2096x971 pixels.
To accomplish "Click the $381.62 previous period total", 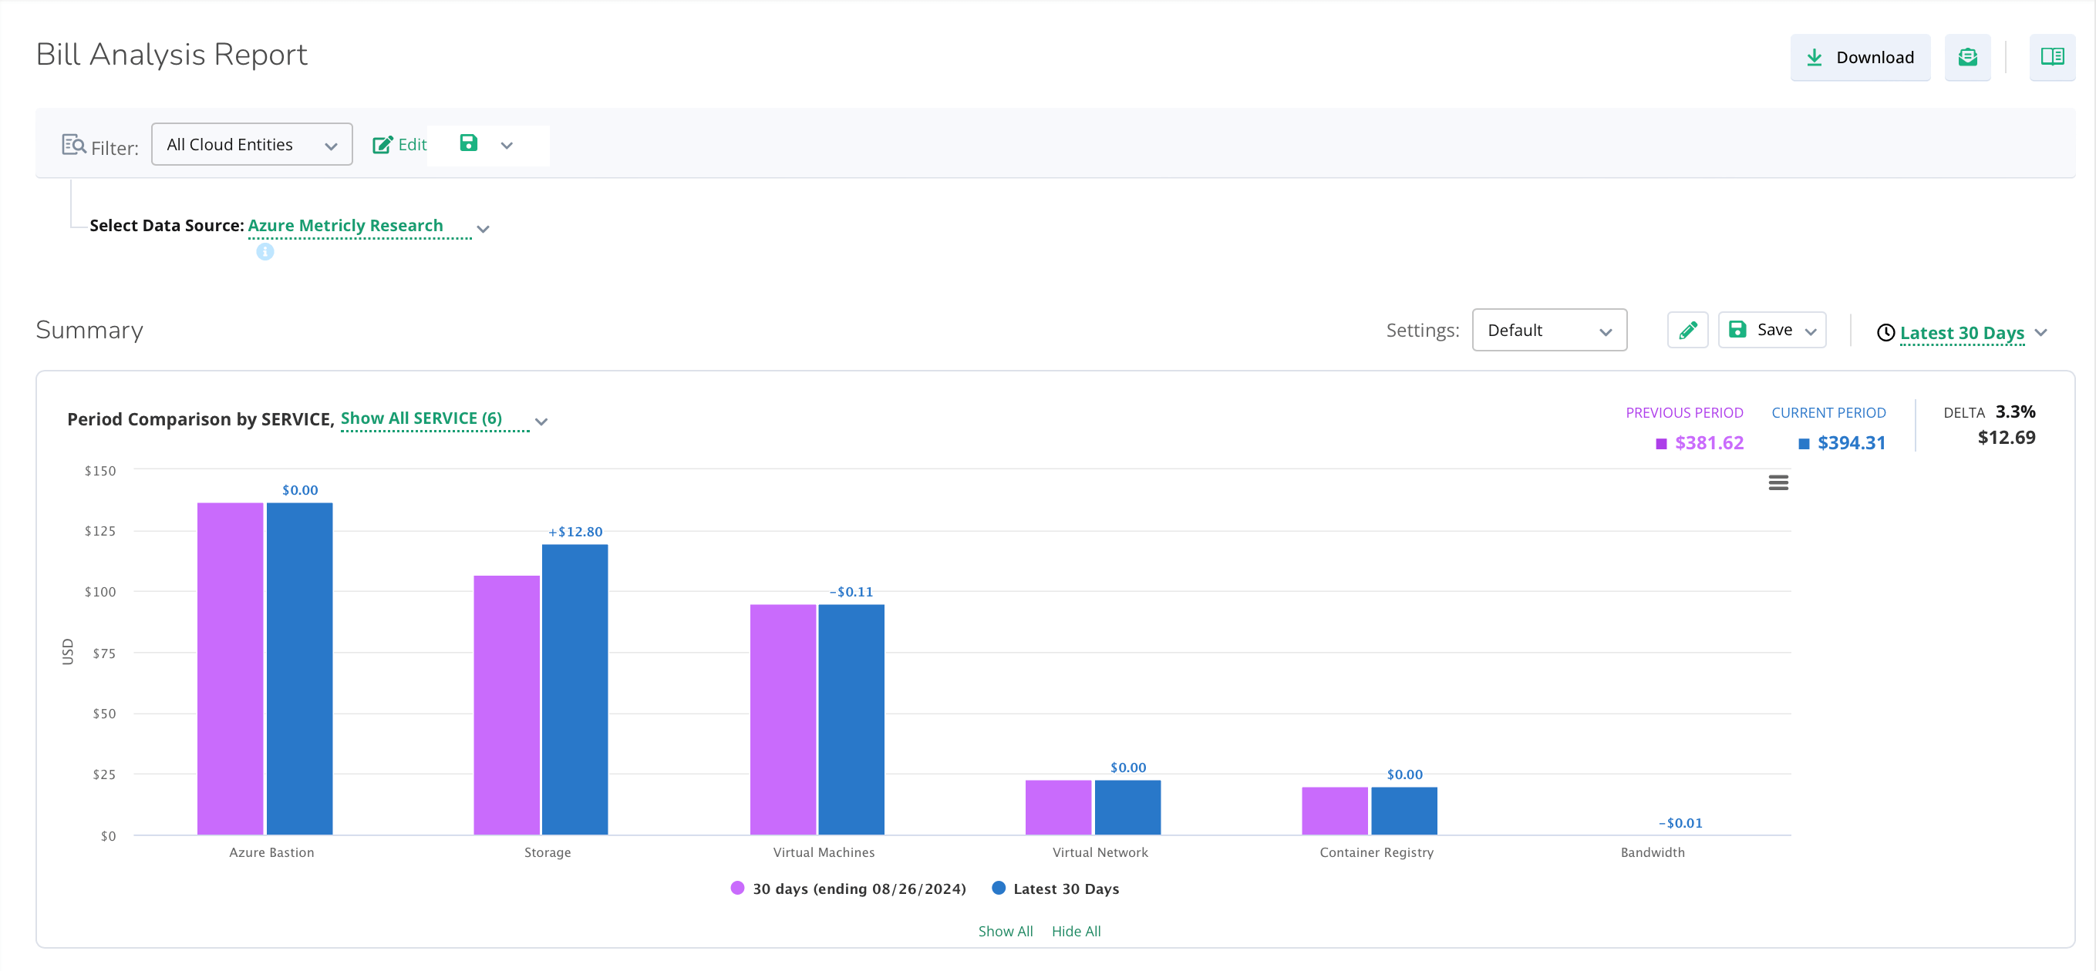I will (1709, 442).
